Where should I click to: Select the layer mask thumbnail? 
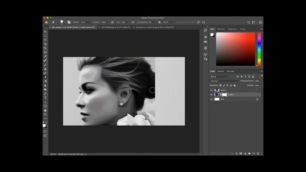pos(224,95)
